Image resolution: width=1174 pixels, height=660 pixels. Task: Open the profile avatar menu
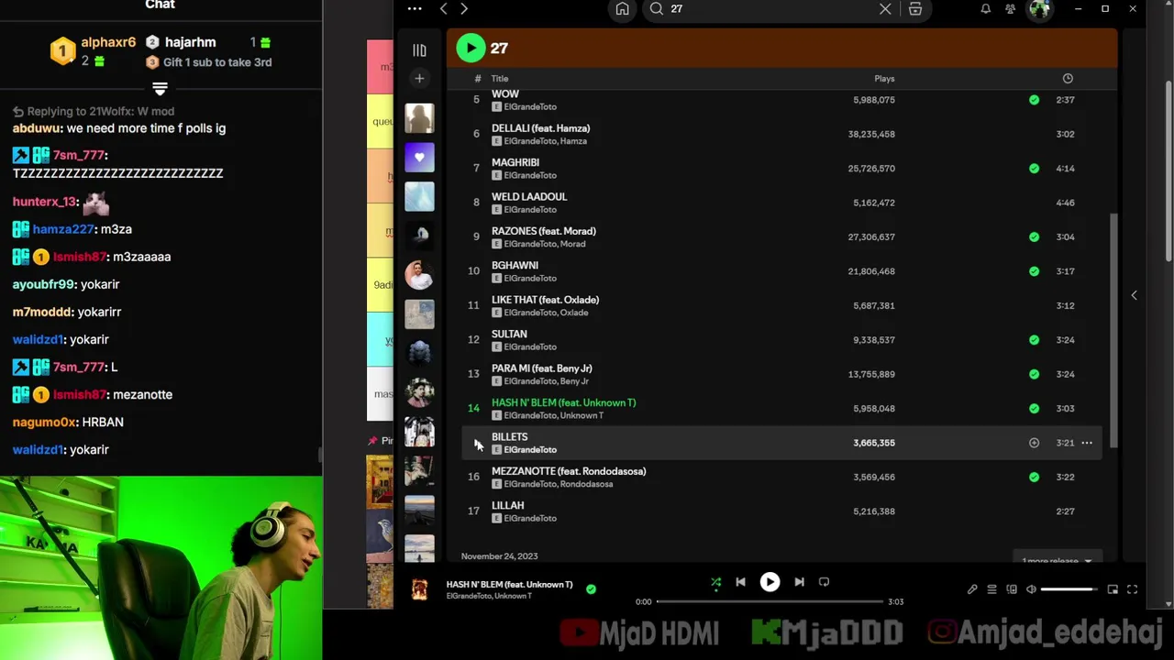1039,9
